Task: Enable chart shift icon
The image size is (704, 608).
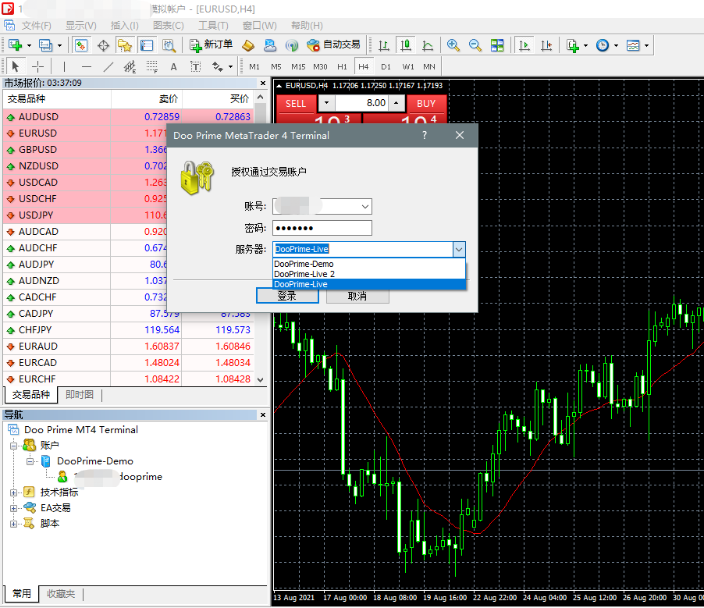Action: (x=546, y=45)
